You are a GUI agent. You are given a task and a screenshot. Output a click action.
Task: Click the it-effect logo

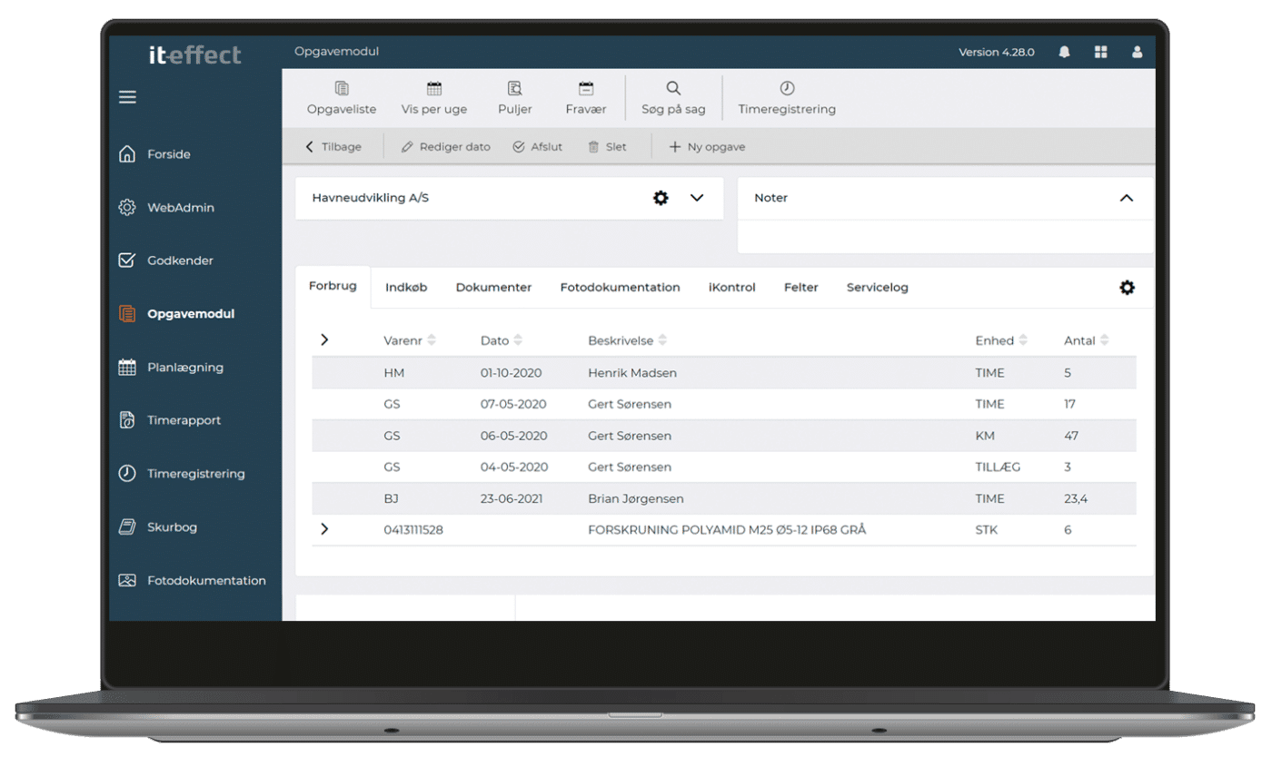click(195, 54)
